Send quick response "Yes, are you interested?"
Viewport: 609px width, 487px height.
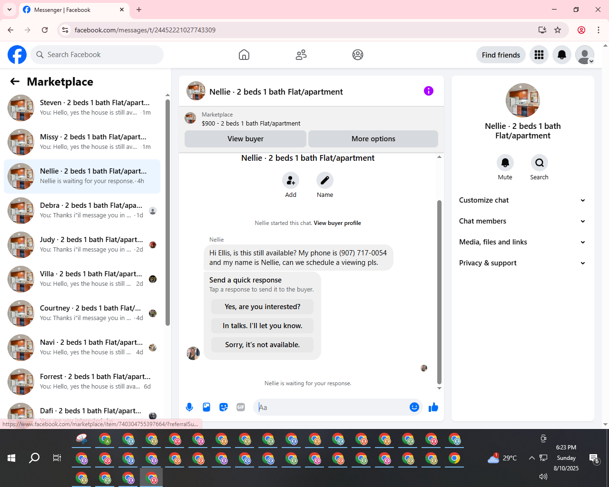coord(263,307)
